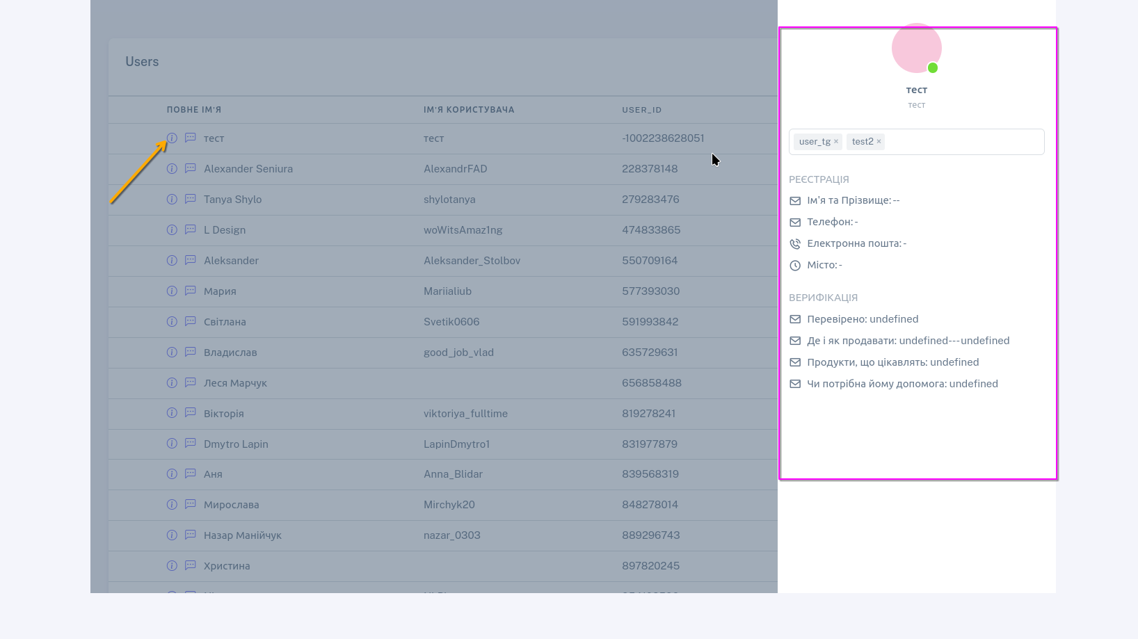1138x639 pixels.
Task: Open chat with Мария
Action: coord(190,291)
